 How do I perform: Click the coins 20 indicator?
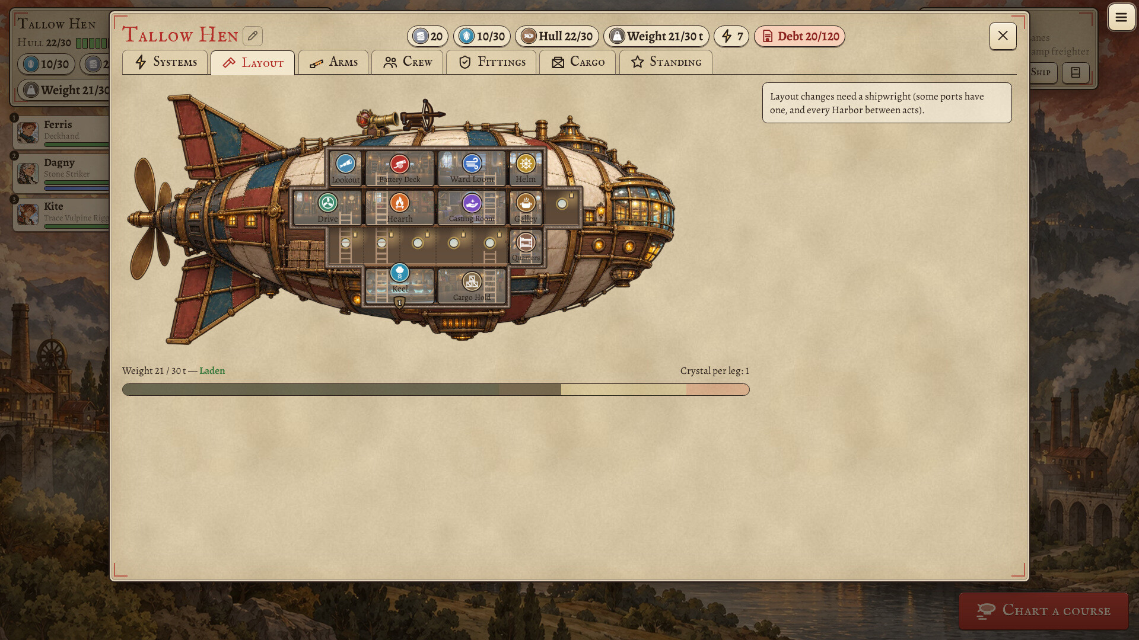coord(428,36)
